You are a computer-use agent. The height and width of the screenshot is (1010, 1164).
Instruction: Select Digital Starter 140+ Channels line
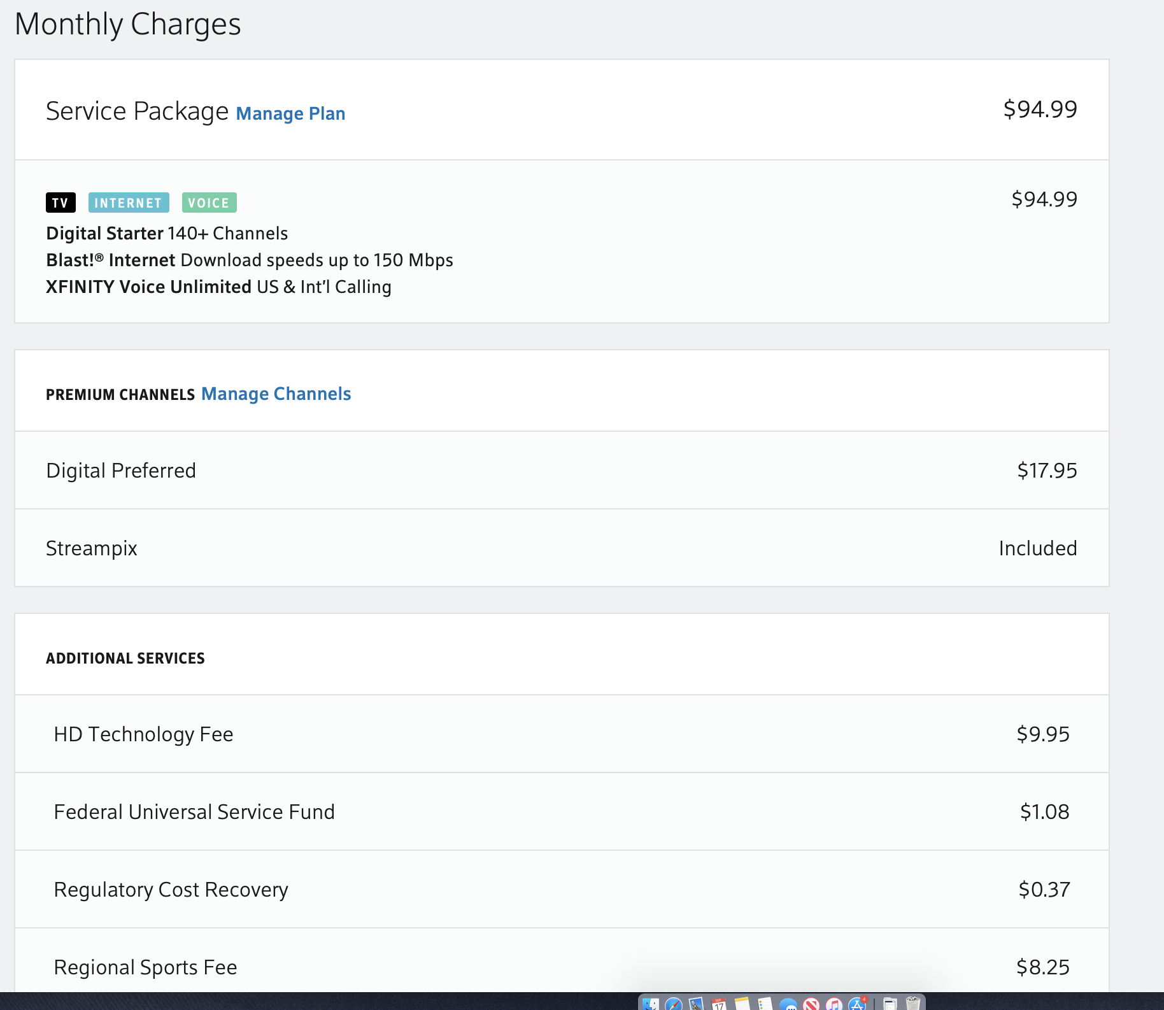[167, 233]
